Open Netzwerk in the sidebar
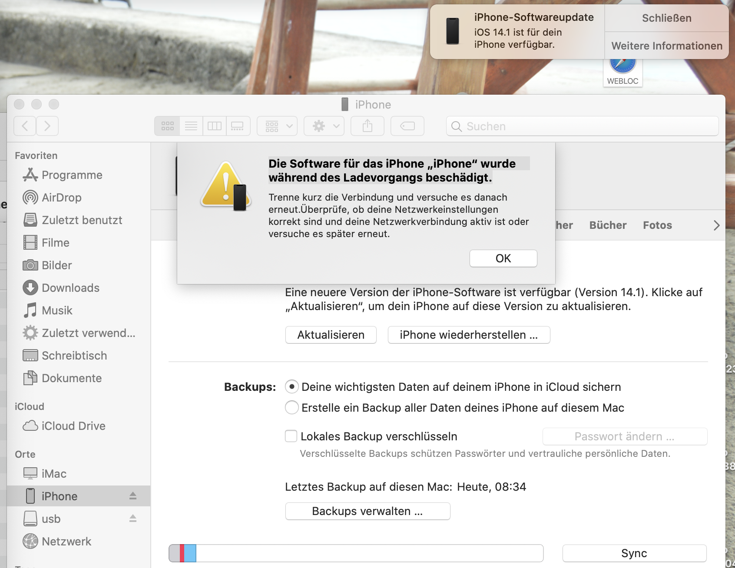 [79, 542]
